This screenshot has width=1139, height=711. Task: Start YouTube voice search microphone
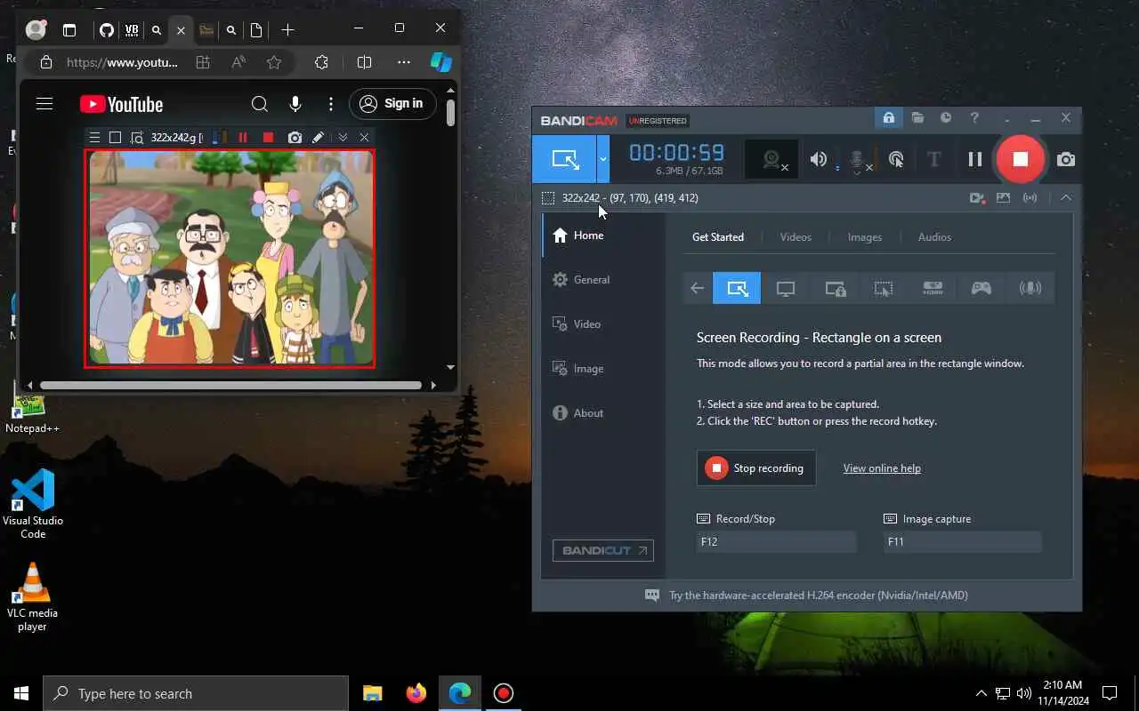(295, 104)
